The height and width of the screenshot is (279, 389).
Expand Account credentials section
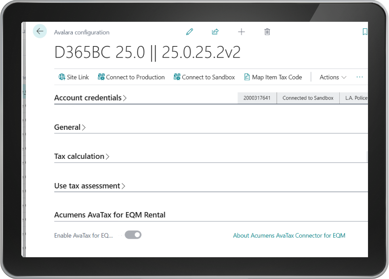coord(90,98)
